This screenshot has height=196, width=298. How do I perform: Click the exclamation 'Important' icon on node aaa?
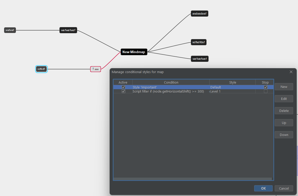coord(93,69)
